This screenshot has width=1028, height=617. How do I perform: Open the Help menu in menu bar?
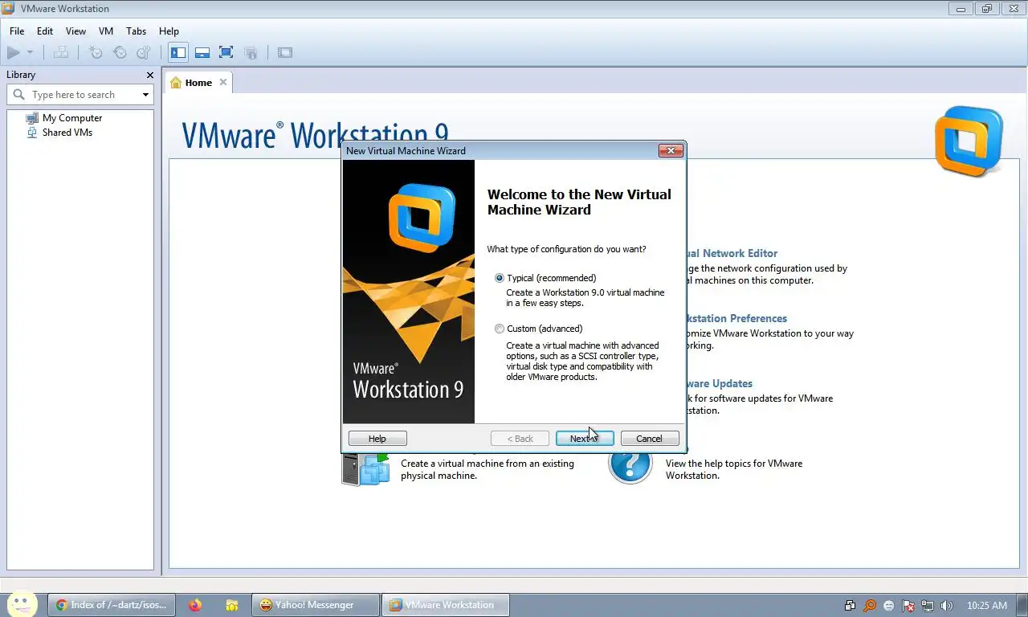[x=169, y=31]
